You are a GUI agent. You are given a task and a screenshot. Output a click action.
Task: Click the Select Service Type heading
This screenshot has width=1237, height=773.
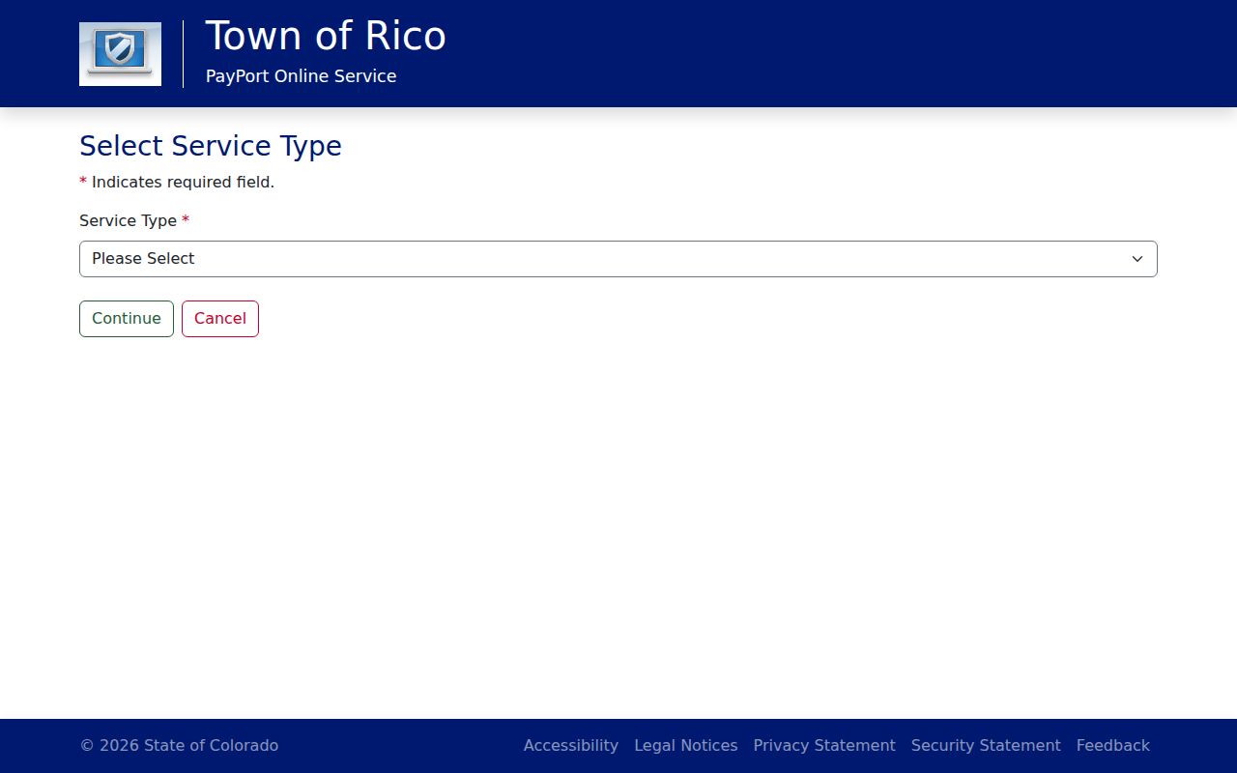tap(211, 146)
